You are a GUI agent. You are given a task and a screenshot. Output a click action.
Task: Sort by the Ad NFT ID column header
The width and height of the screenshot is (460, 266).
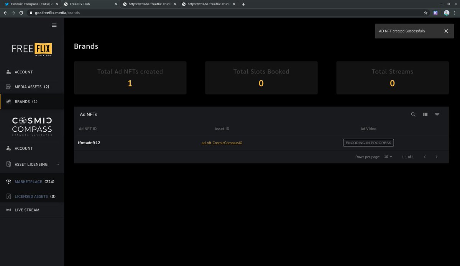pos(88,129)
